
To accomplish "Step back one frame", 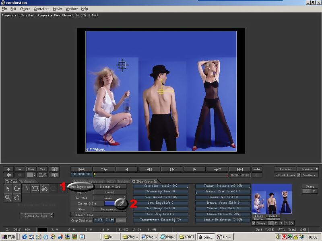I will click(x=149, y=169).
